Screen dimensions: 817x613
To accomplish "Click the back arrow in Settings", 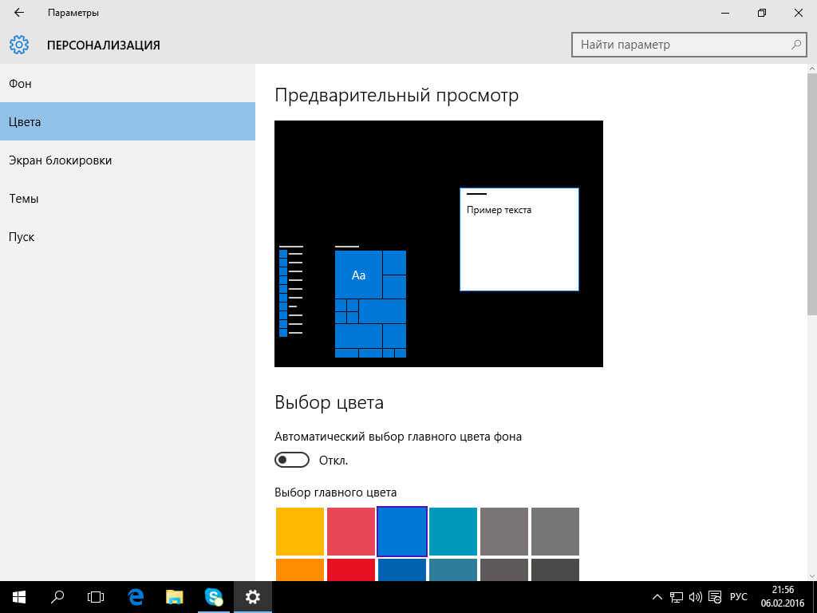I will (19, 13).
